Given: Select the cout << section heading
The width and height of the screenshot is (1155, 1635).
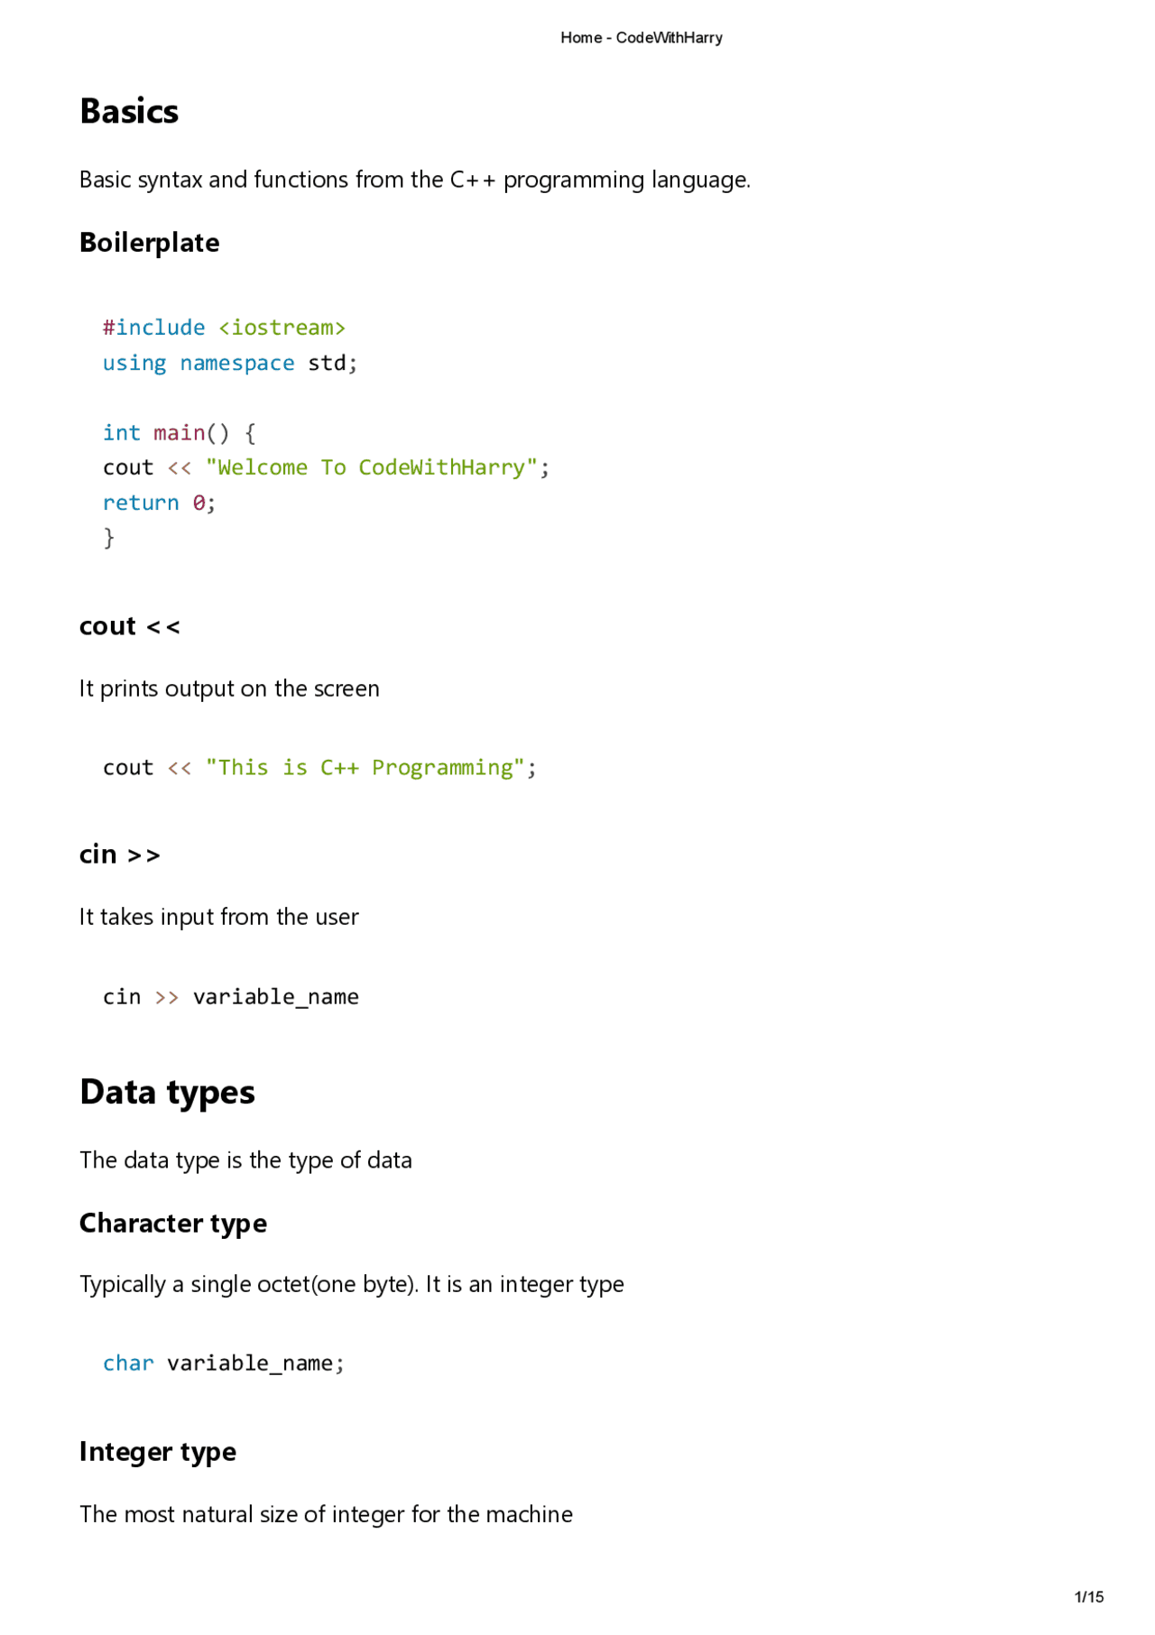Looking at the screenshot, I should click(130, 626).
